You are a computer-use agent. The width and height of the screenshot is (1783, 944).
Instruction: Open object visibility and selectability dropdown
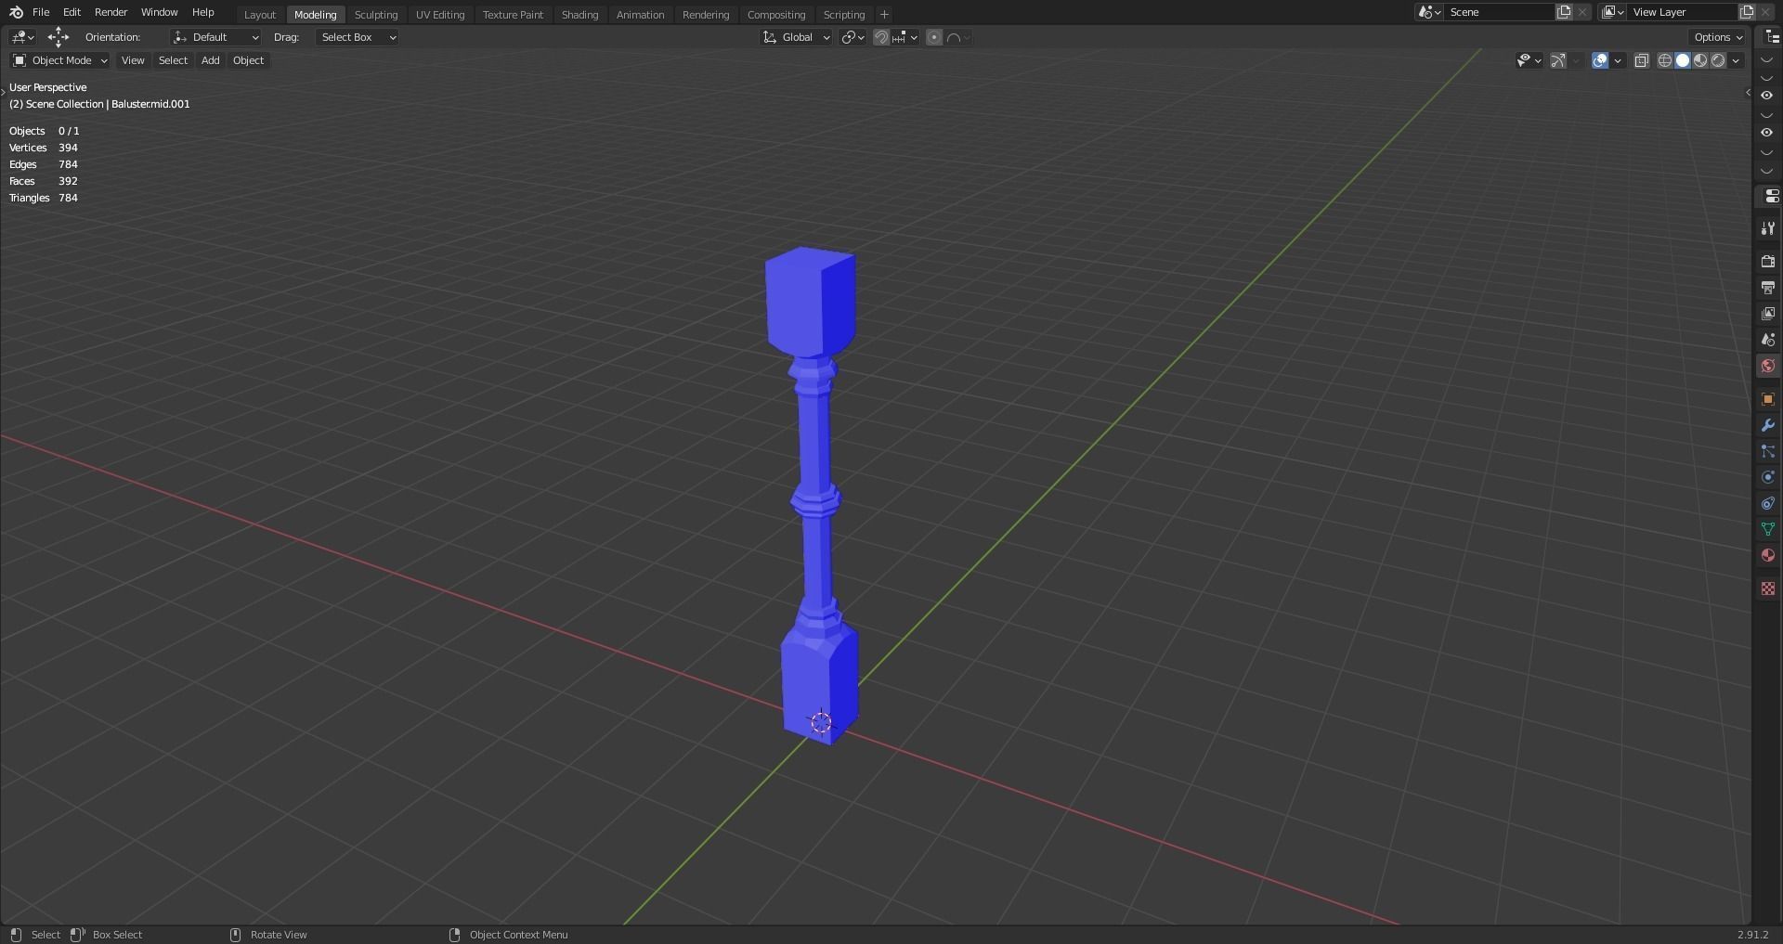[1529, 60]
